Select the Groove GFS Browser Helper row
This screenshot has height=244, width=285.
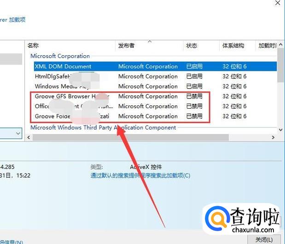pos(156,96)
